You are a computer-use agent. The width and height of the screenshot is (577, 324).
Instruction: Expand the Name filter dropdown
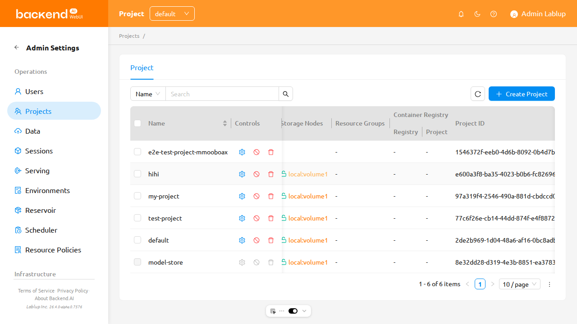[x=148, y=94]
